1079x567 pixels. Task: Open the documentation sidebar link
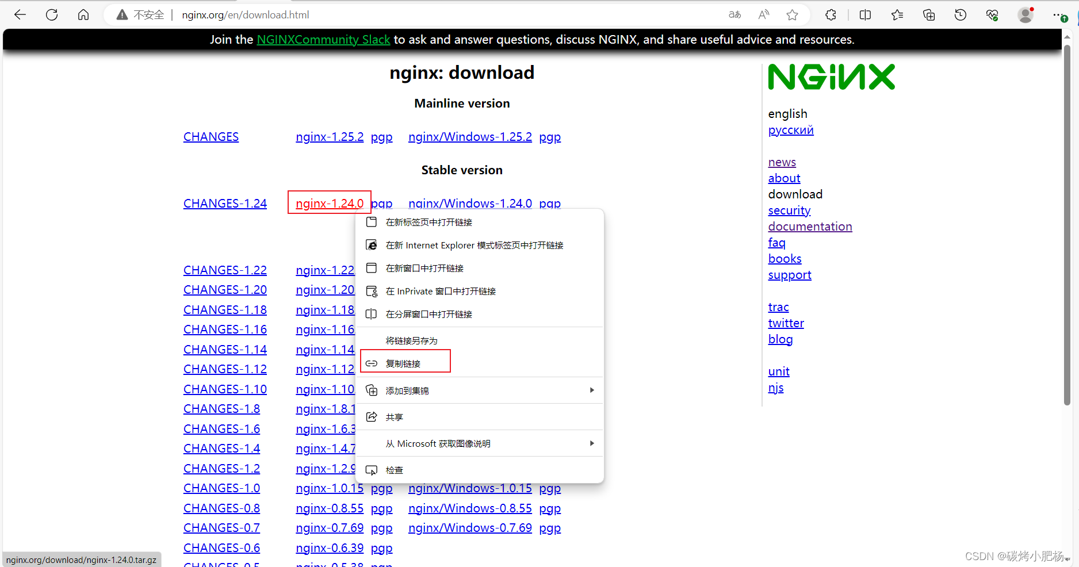point(810,227)
